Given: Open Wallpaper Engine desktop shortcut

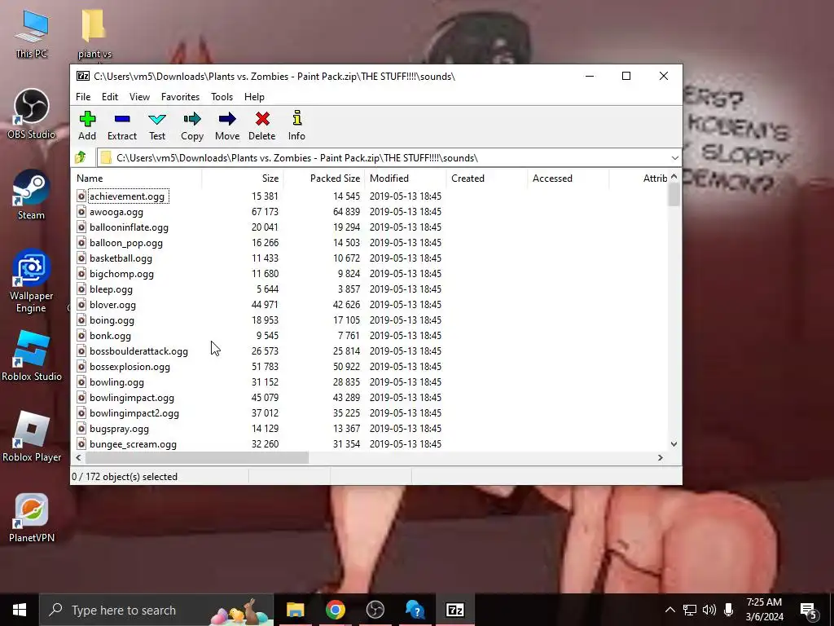Looking at the screenshot, I should [32, 281].
